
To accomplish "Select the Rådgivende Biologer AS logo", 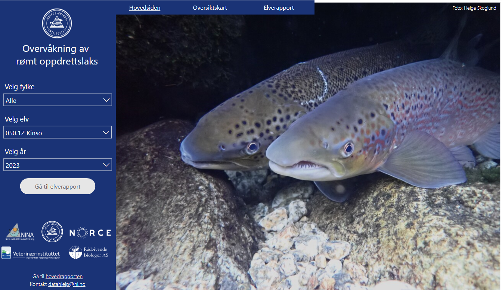I will tap(89, 252).
